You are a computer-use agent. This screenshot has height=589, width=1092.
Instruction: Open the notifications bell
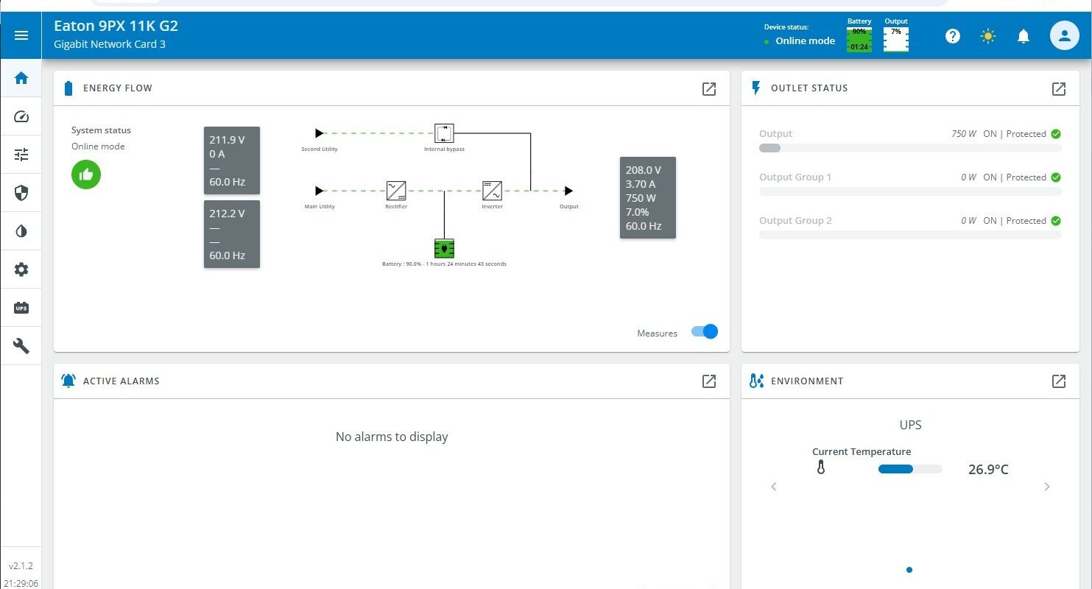[x=1023, y=36]
